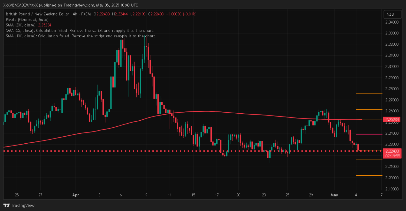Select the topmost orange pivot line
The height and width of the screenshot is (211, 406).
(369, 94)
